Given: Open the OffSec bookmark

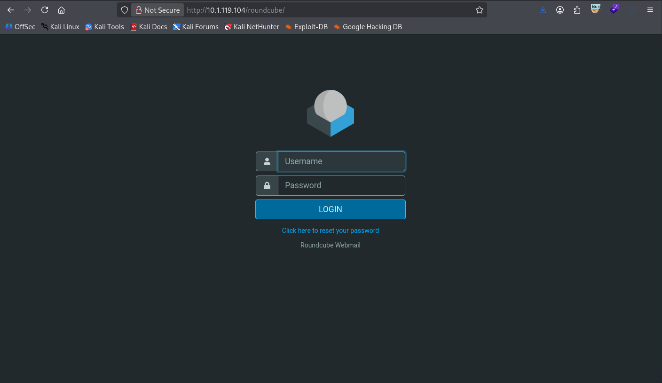Looking at the screenshot, I should [x=20, y=27].
